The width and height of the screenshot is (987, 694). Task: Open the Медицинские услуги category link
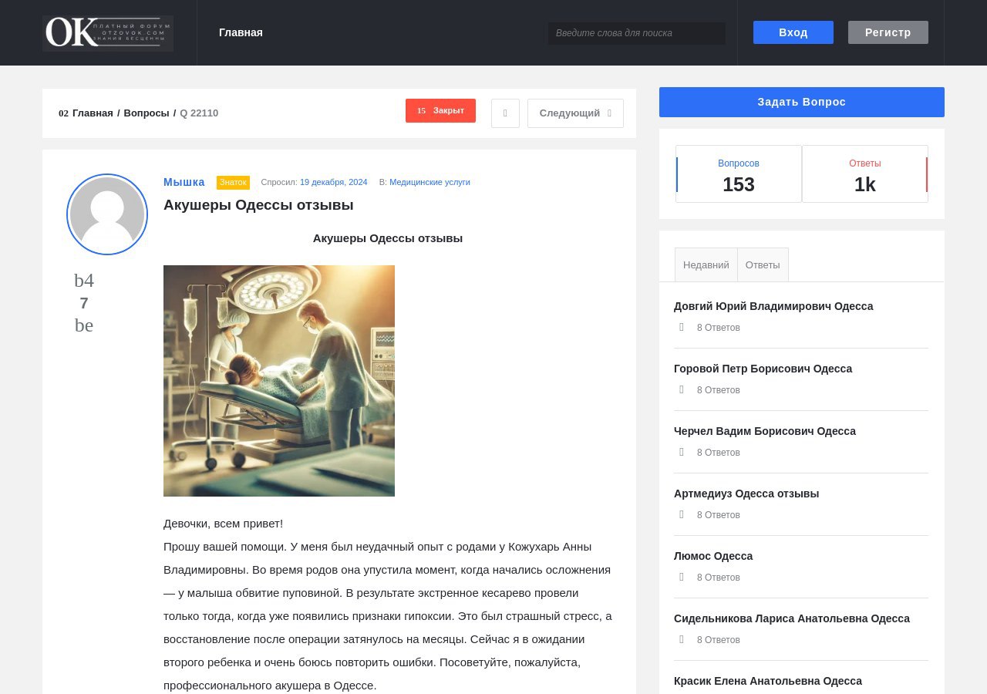429,182
